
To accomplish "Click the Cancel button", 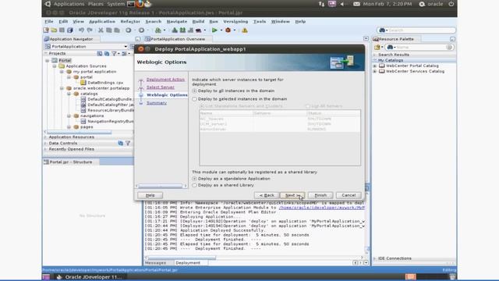I will pyautogui.click(x=349, y=195).
